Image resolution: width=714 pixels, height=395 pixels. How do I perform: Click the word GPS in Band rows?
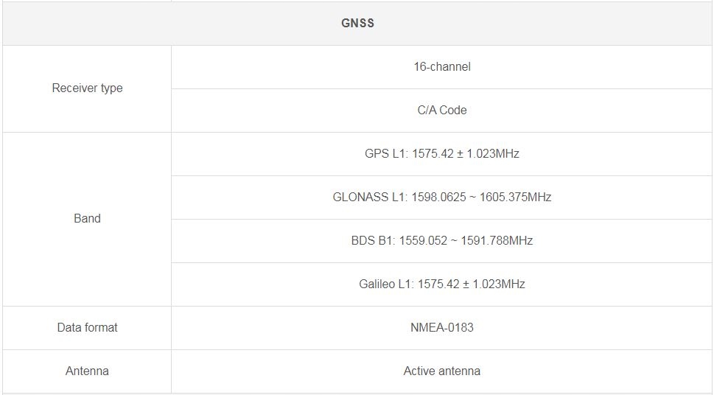click(376, 154)
